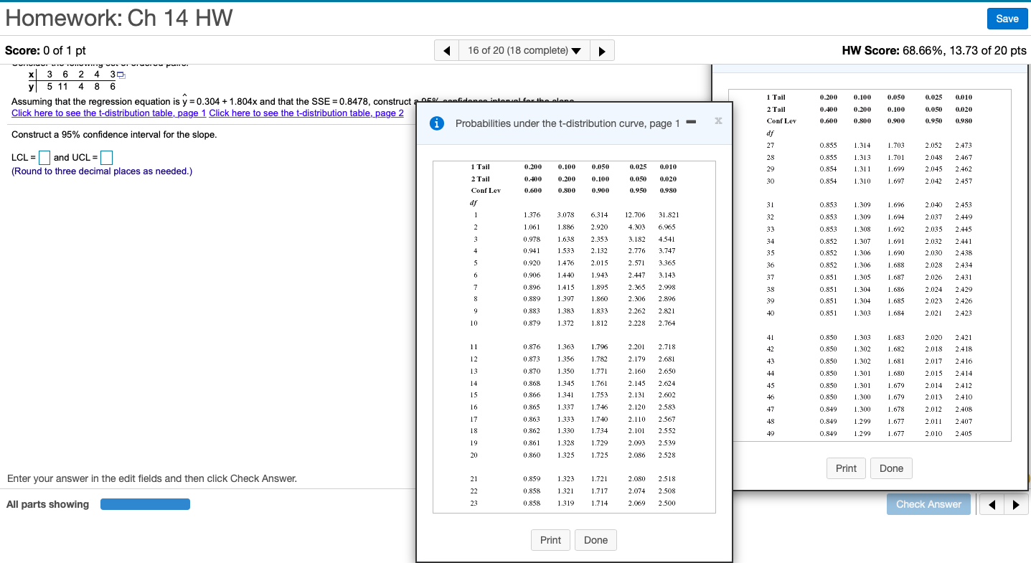Click Done under the right-side table
1031x563 pixels.
click(x=891, y=468)
